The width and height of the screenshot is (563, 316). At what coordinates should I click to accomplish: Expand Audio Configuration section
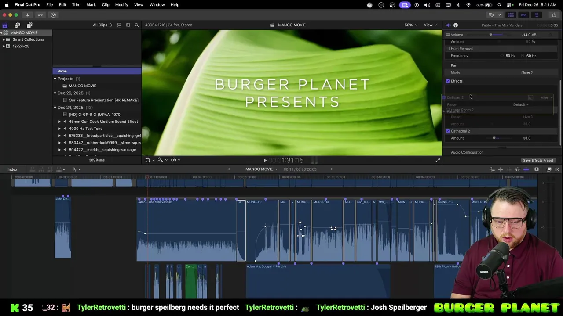pos(467,153)
